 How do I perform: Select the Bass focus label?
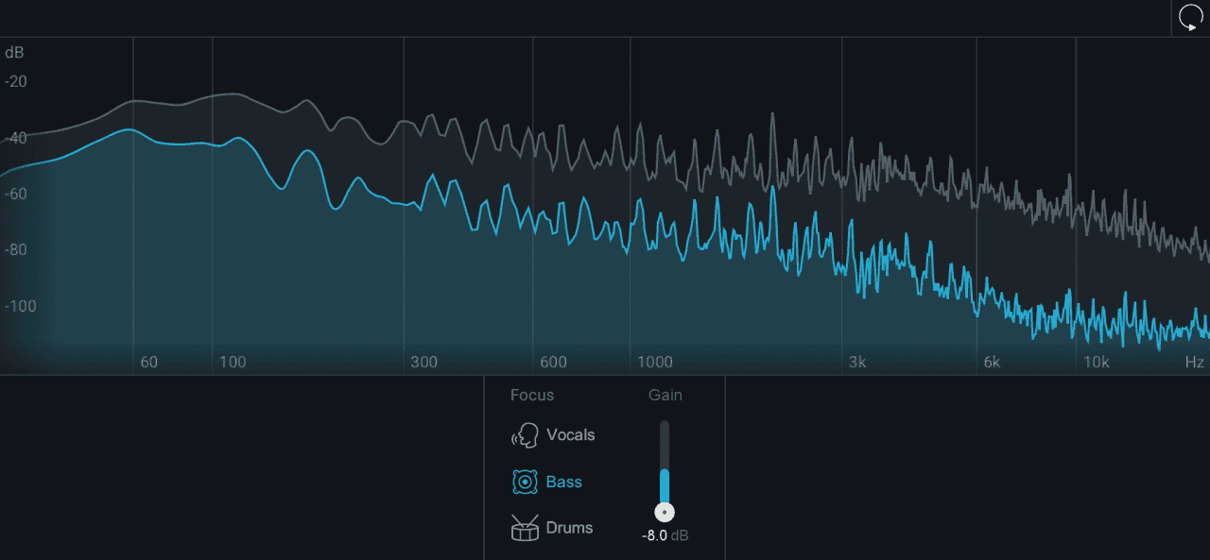coord(564,482)
